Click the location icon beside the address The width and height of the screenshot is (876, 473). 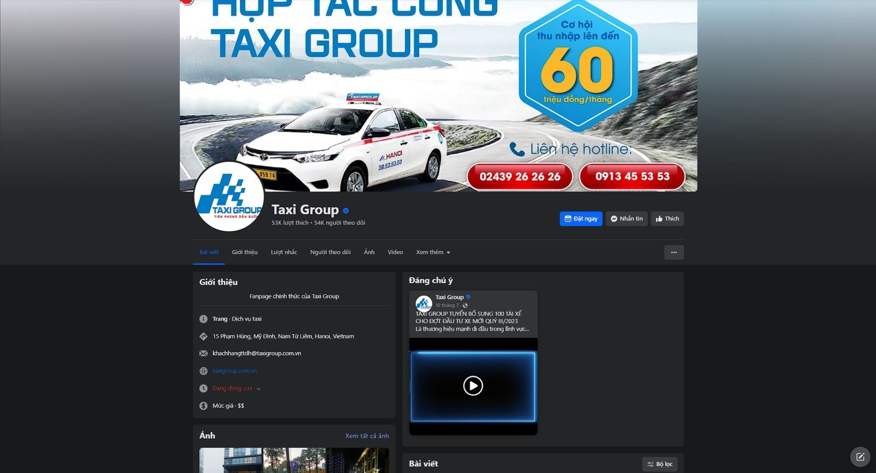203,336
